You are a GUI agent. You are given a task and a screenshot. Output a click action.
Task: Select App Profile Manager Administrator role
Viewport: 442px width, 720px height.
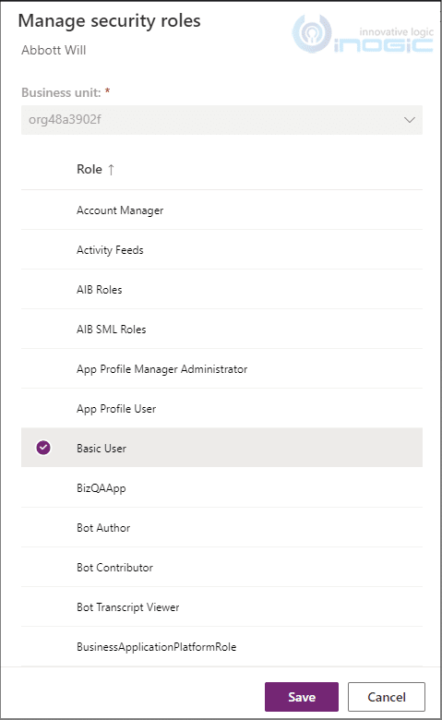(221, 368)
